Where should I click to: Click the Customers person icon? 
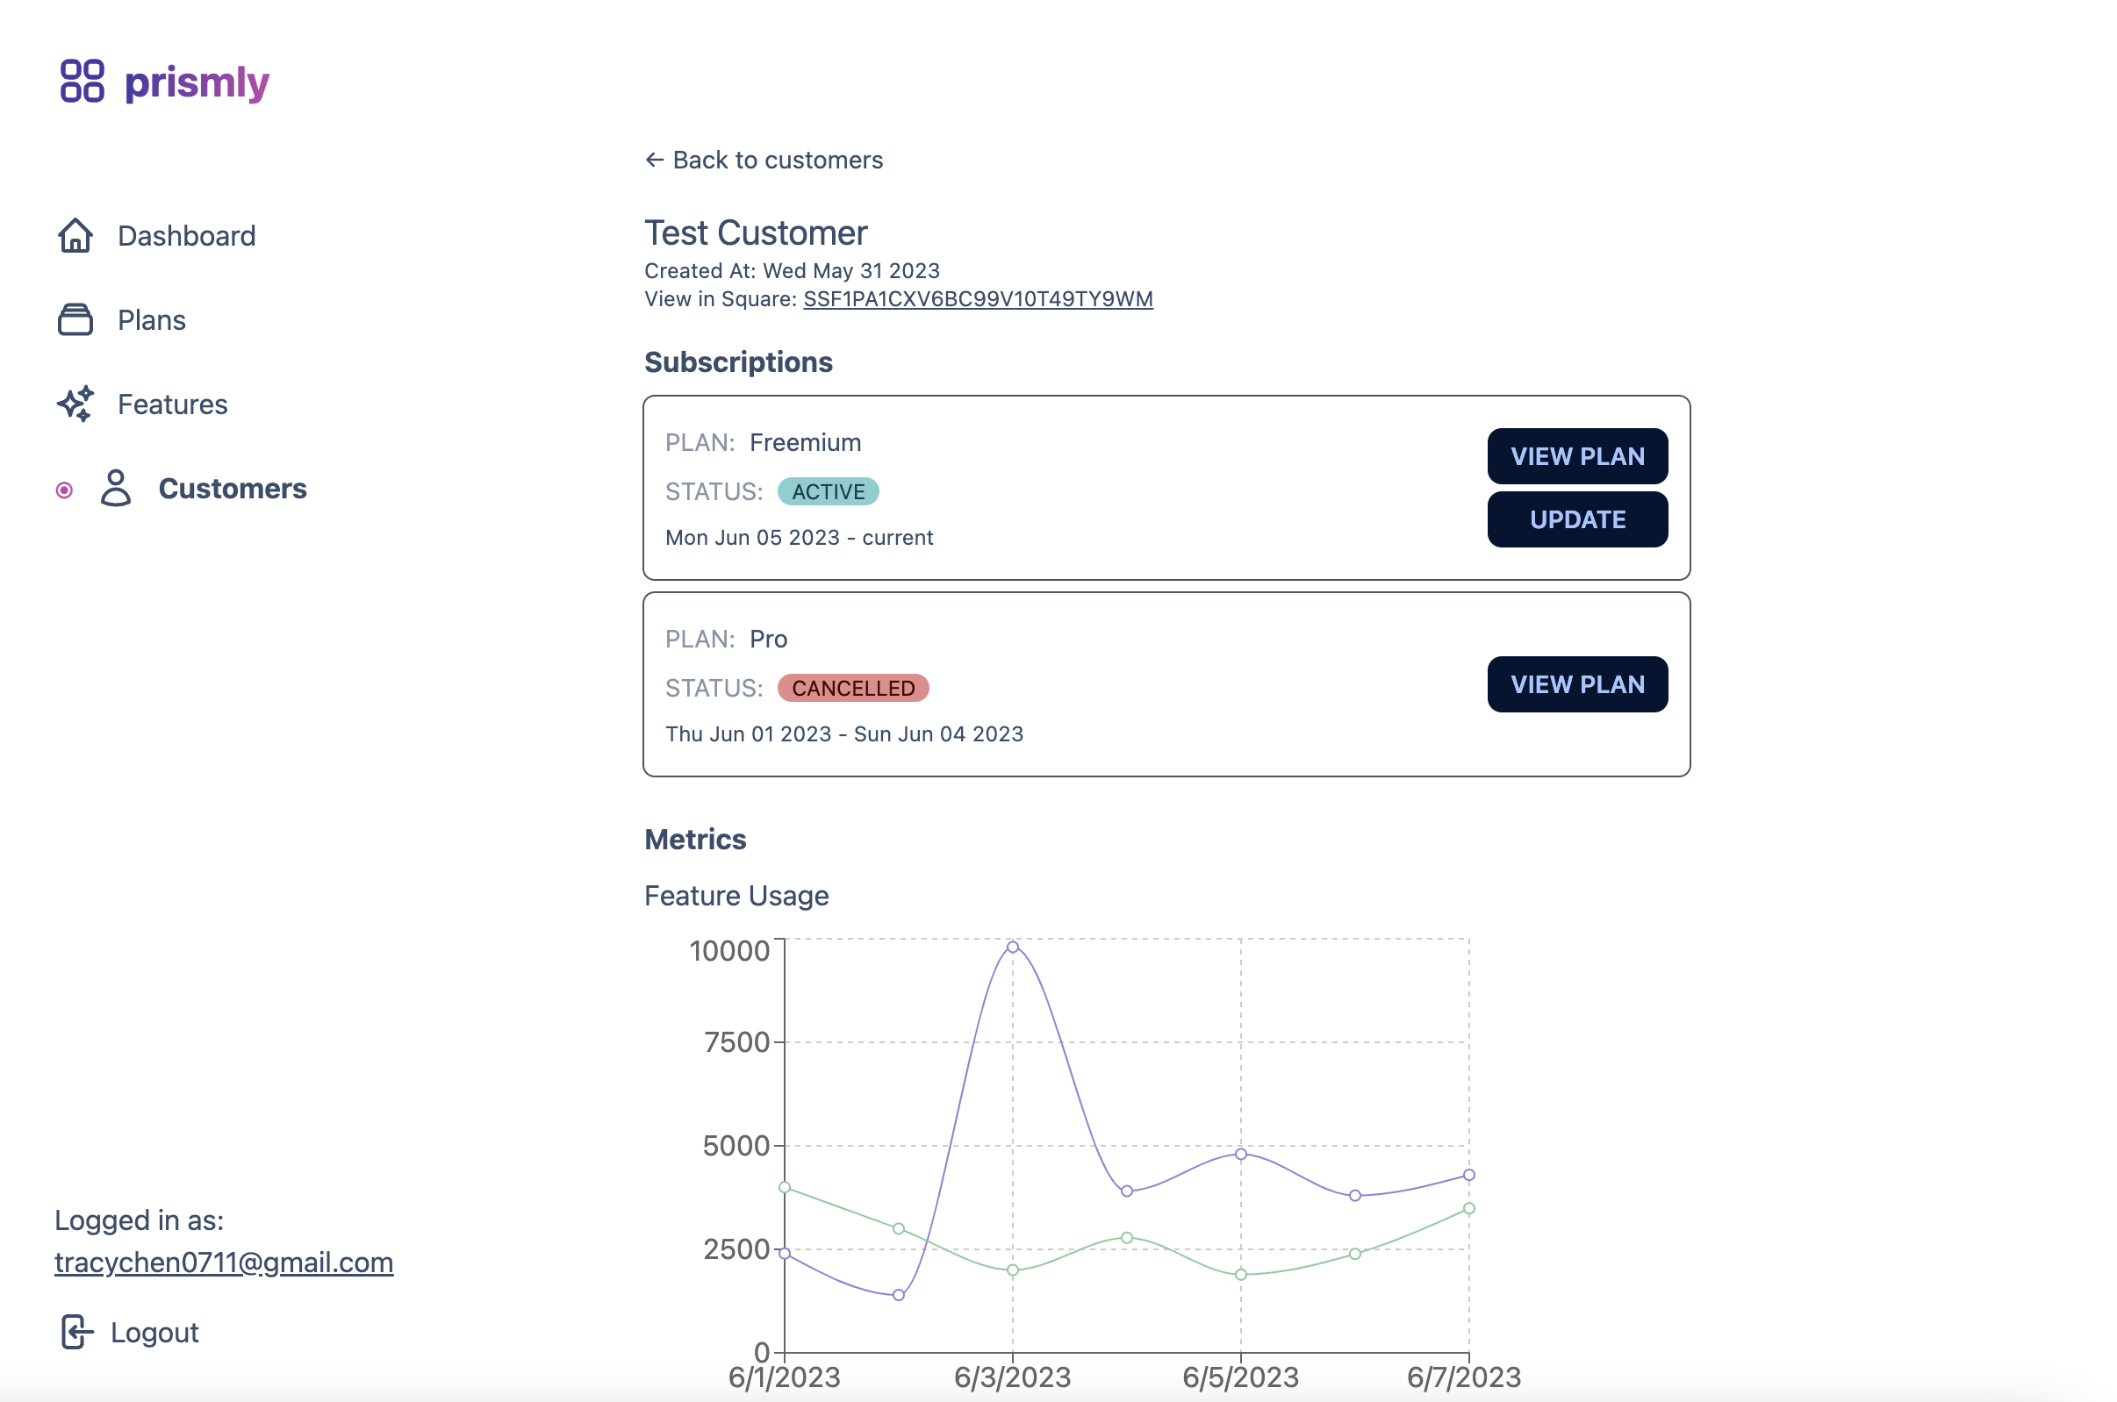click(x=115, y=489)
